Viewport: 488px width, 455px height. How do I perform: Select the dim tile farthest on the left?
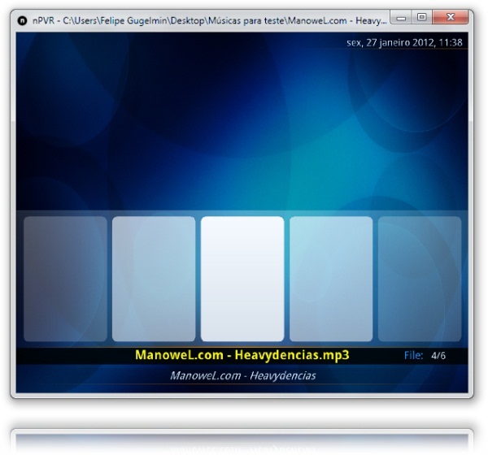(x=65, y=279)
